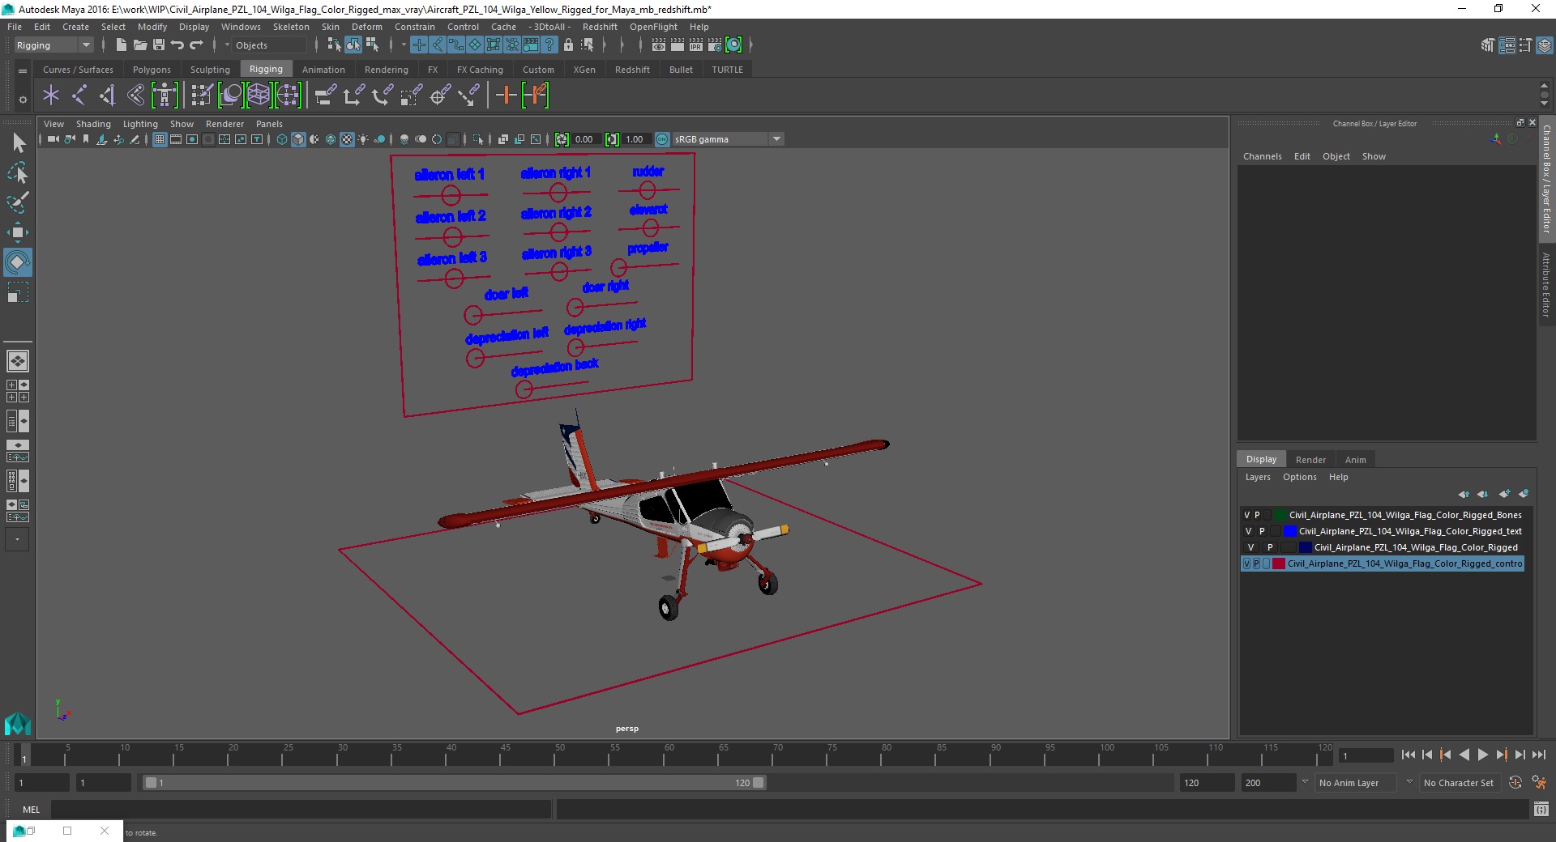Undo the last action

click(177, 45)
